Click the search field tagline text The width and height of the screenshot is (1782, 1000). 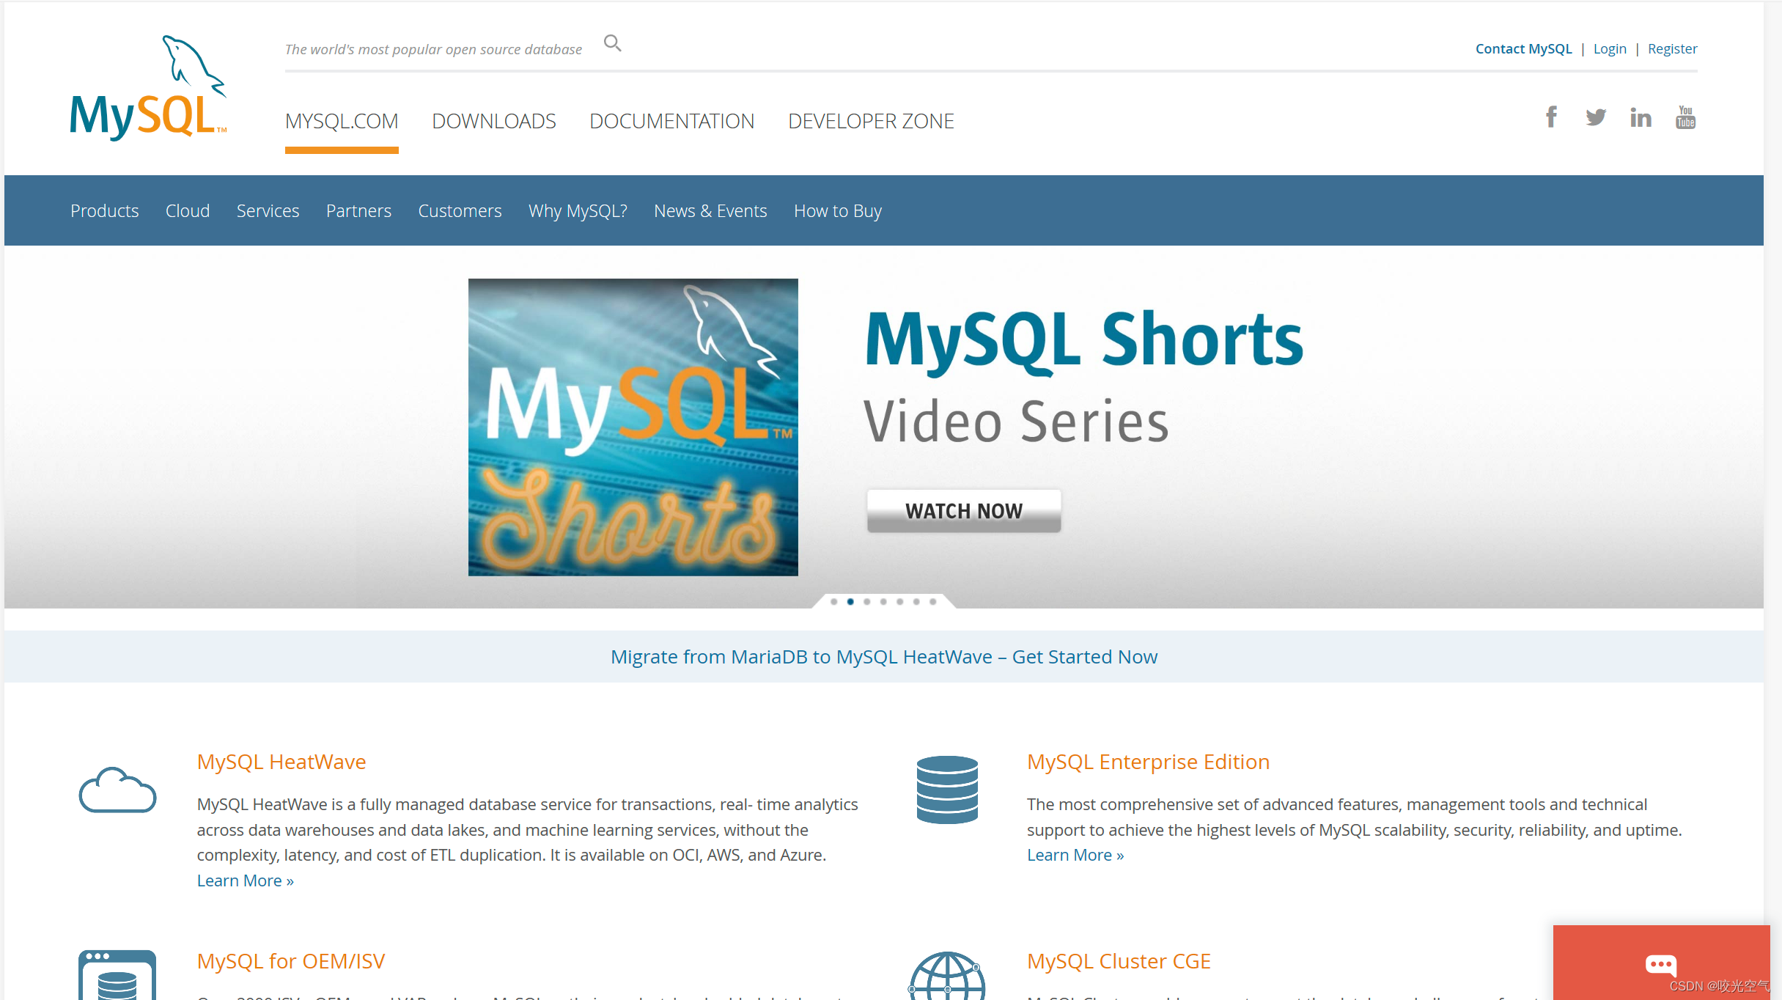point(433,49)
